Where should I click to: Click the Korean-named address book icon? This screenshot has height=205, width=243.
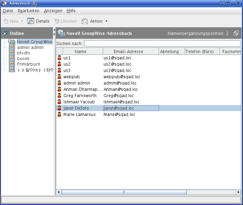click(x=12, y=70)
